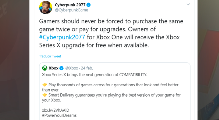Open the @Xbox handle

(72, 68)
